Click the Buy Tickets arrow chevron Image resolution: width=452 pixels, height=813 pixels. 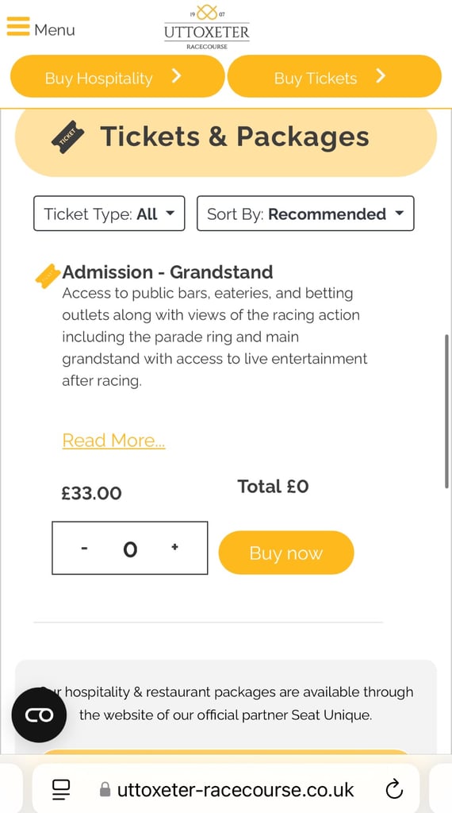381,77
